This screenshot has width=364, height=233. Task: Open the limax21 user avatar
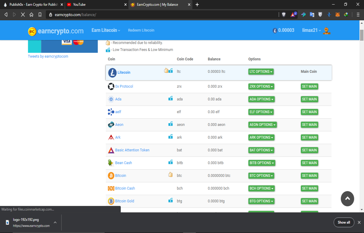coord(326,31)
